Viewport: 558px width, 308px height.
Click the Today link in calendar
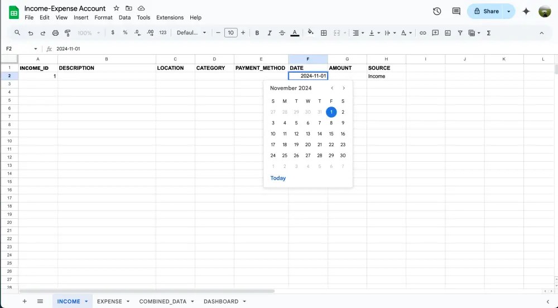278,178
